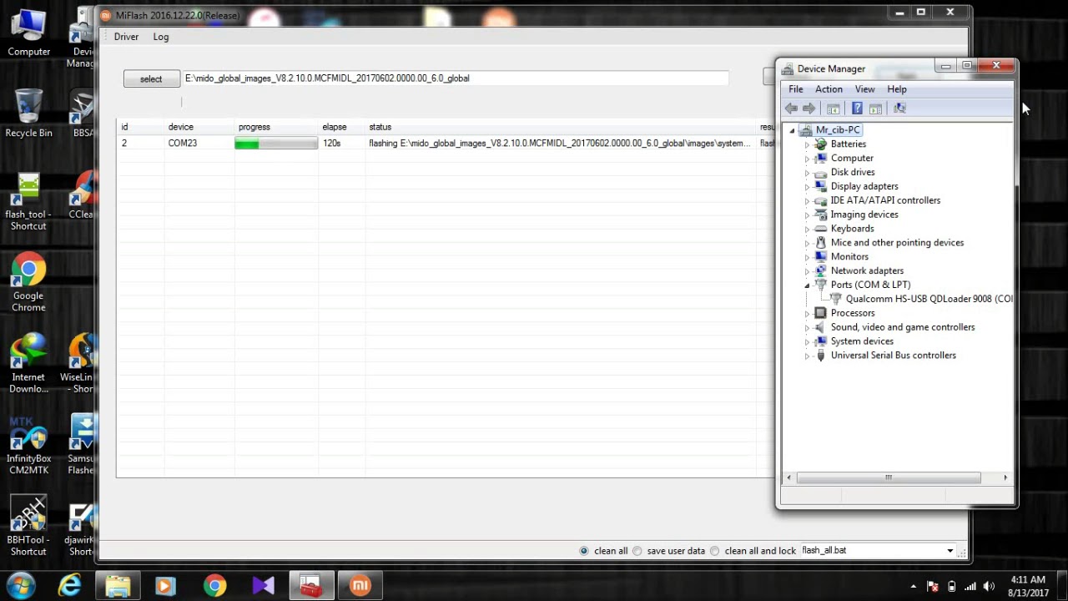This screenshot has width=1068, height=601.
Task: Click volume speaker icon in system tray
Action: point(990,586)
